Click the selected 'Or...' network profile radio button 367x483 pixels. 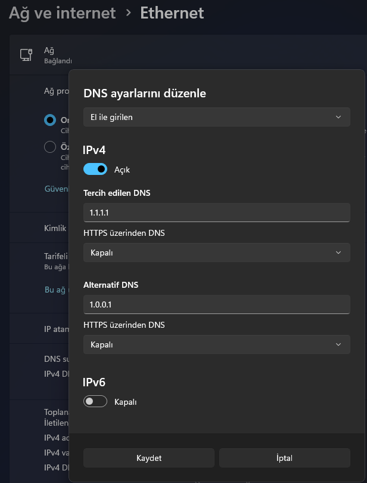click(50, 120)
